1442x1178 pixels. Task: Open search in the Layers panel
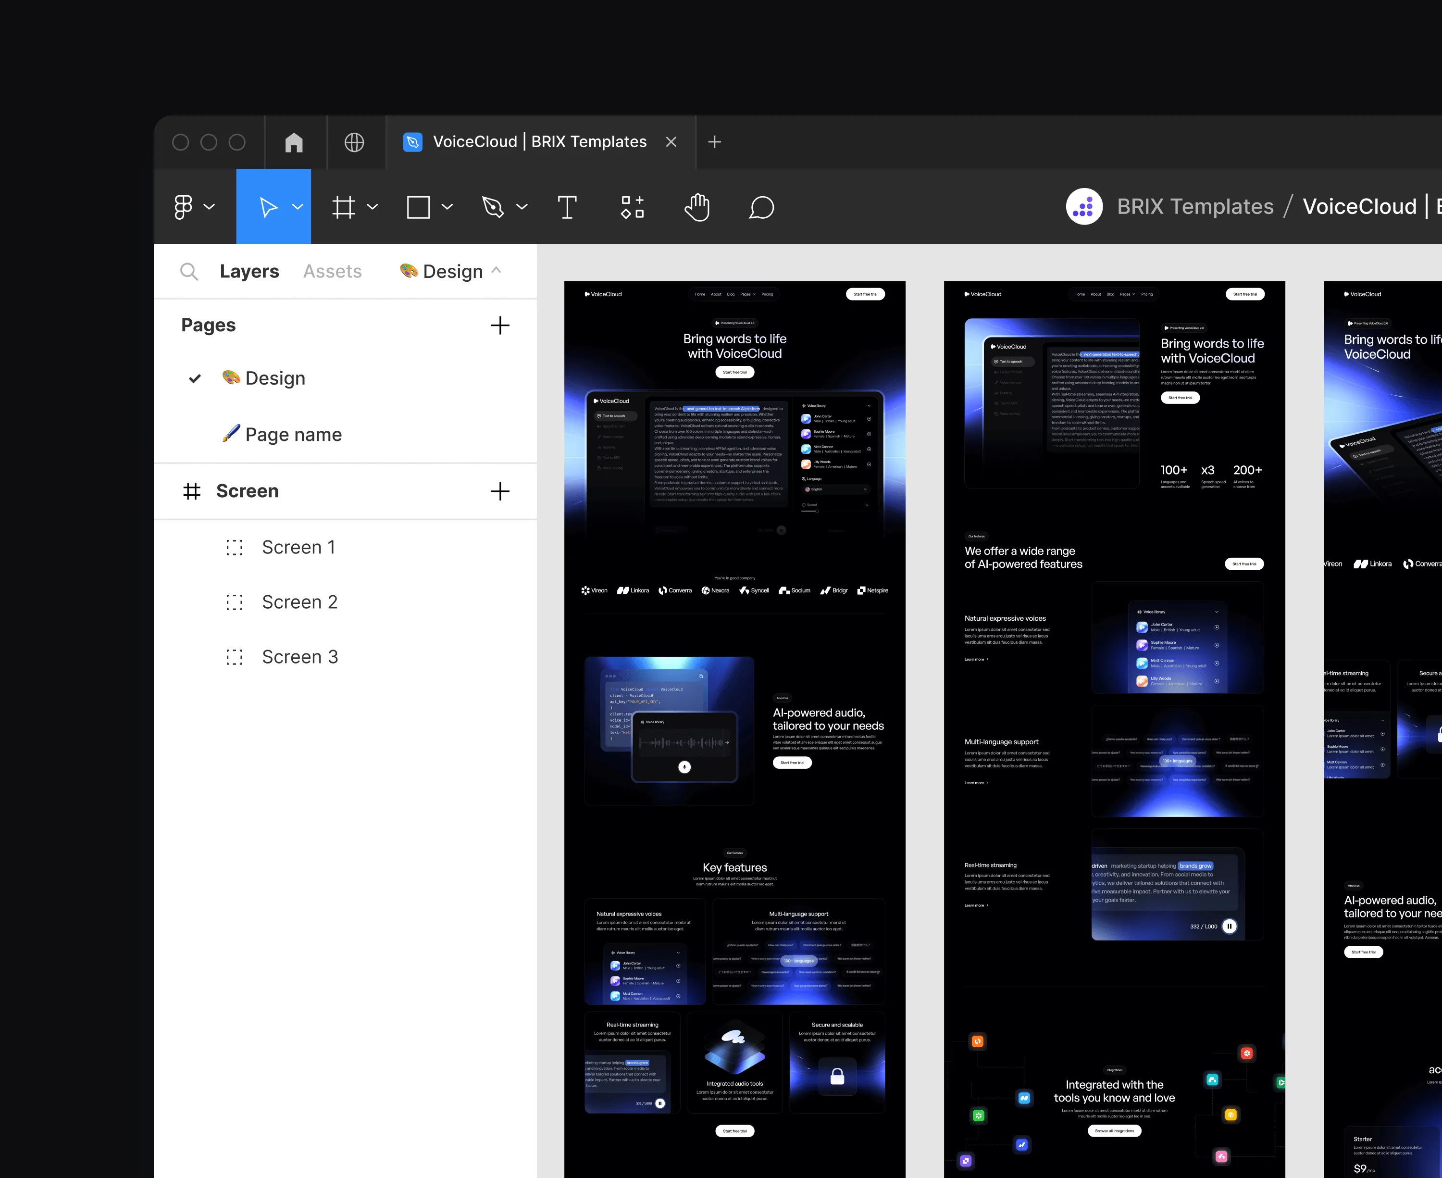tap(189, 271)
